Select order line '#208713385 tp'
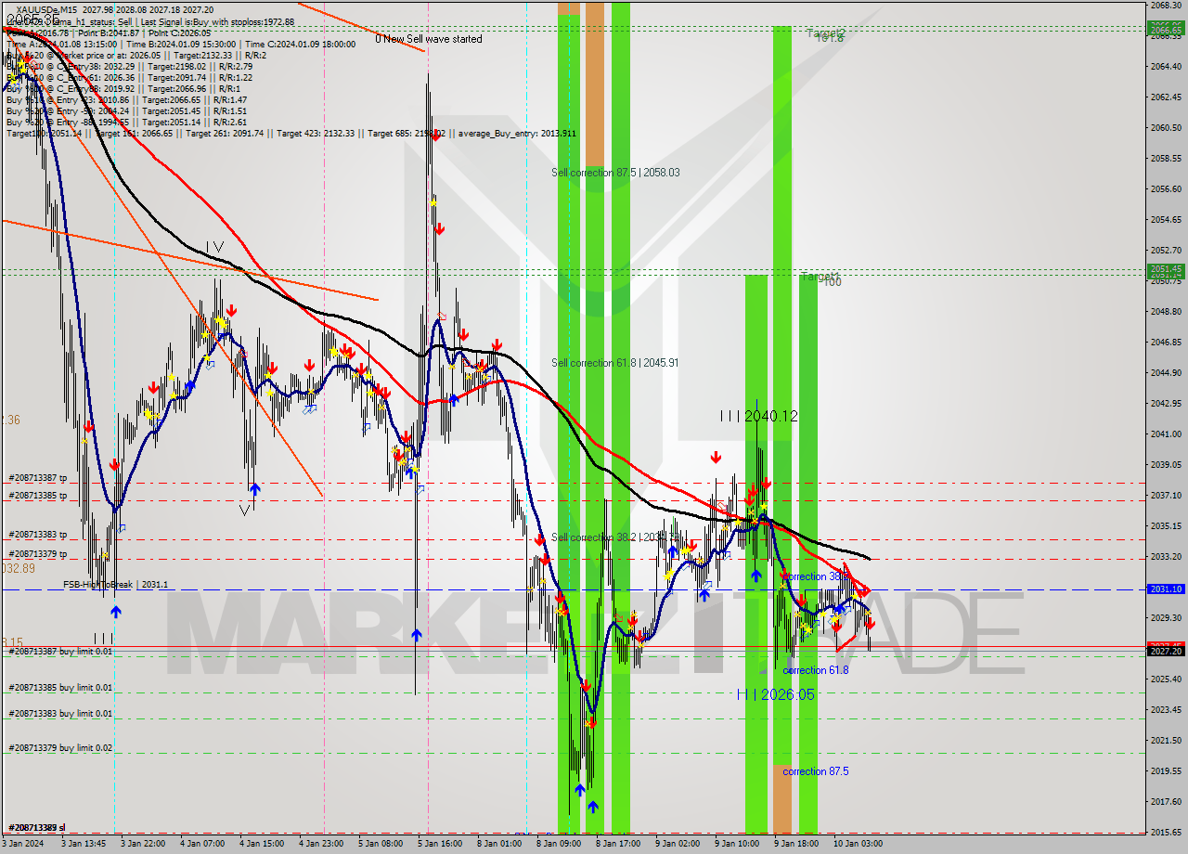This screenshot has width=1188, height=854. point(38,496)
